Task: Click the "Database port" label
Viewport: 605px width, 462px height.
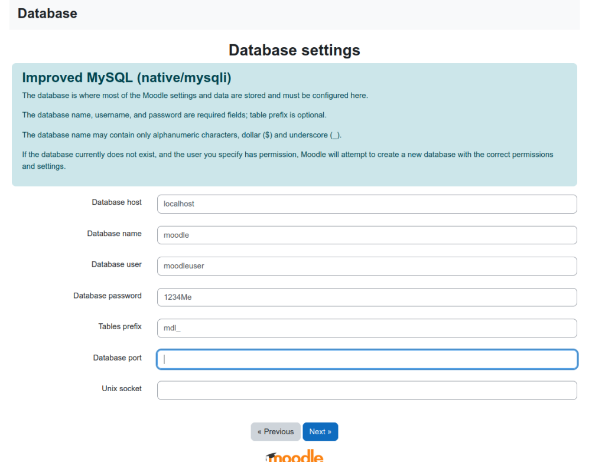Action: pos(117,358)
